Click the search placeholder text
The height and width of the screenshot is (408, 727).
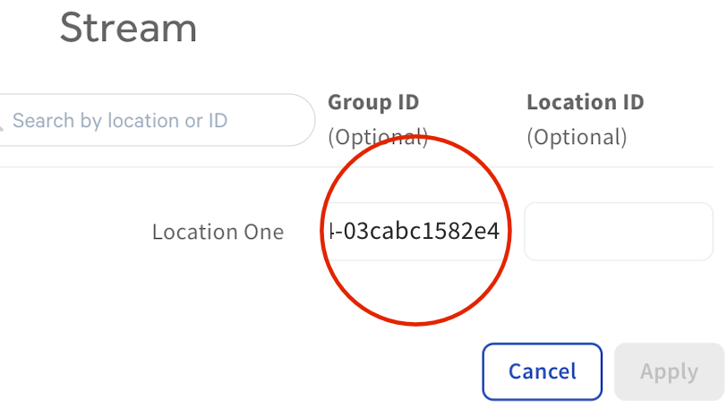tap(120, 121)
